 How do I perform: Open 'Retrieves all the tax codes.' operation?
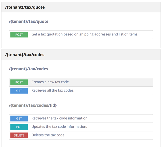pyautogui.click(x=53, y=90)
